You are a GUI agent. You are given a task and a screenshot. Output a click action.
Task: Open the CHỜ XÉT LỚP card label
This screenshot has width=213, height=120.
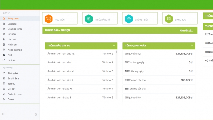tap(141, 20)
